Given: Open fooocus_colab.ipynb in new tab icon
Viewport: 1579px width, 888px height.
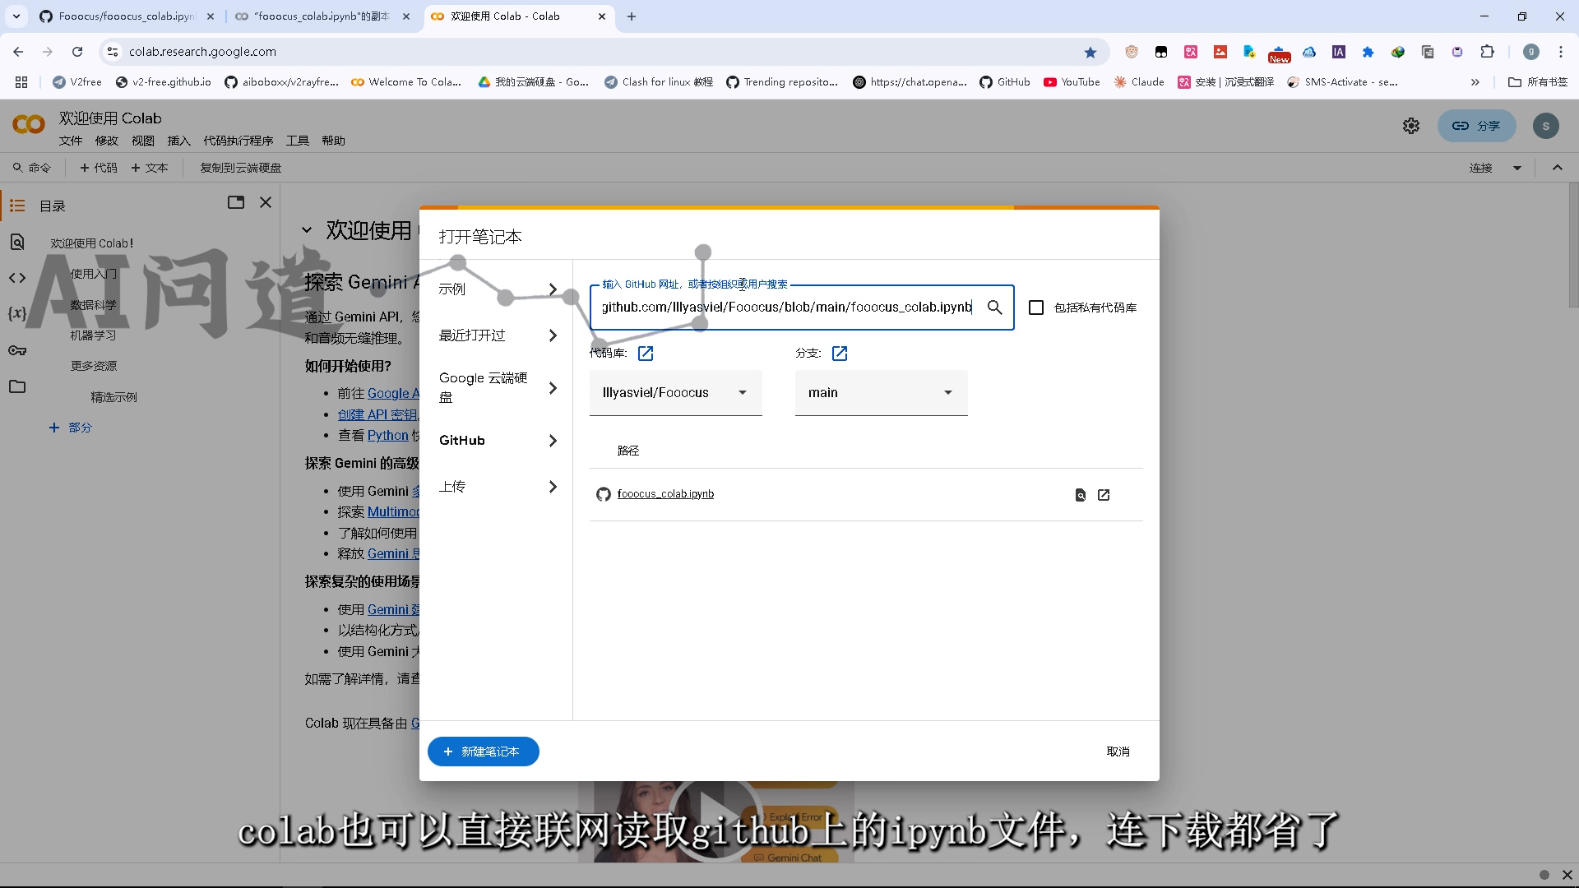Looking at the screenshot, I should [1104, 495].
